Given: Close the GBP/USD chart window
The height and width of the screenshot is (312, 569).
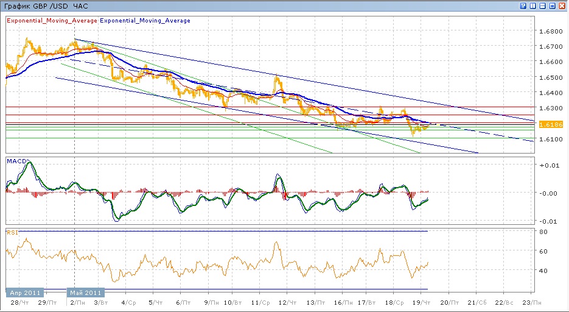Looking at the screenshot, I should pos(562,5).
